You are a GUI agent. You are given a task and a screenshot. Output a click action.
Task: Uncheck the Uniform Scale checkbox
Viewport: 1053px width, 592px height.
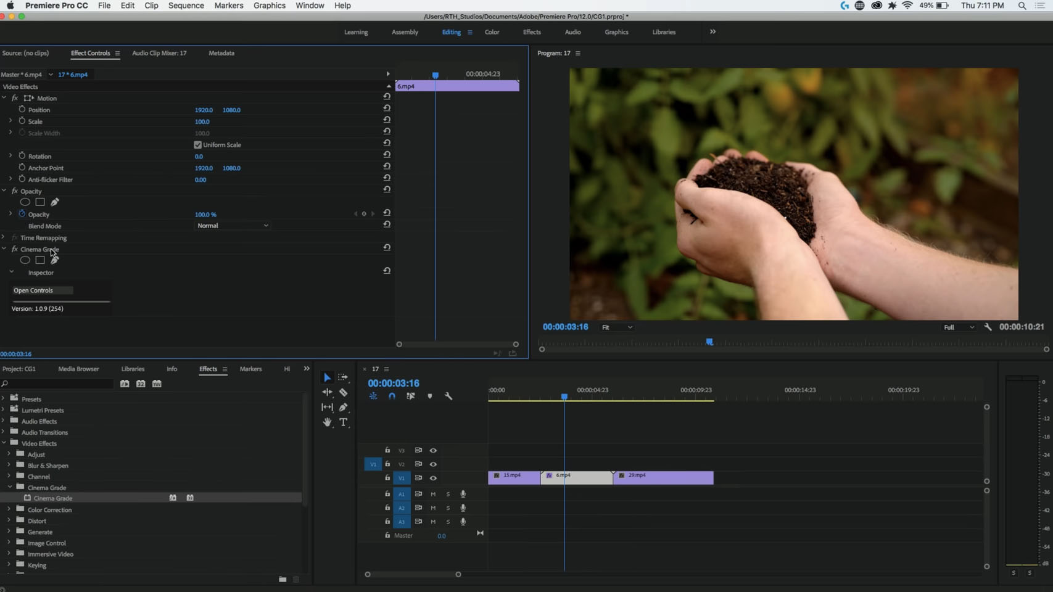198,145
